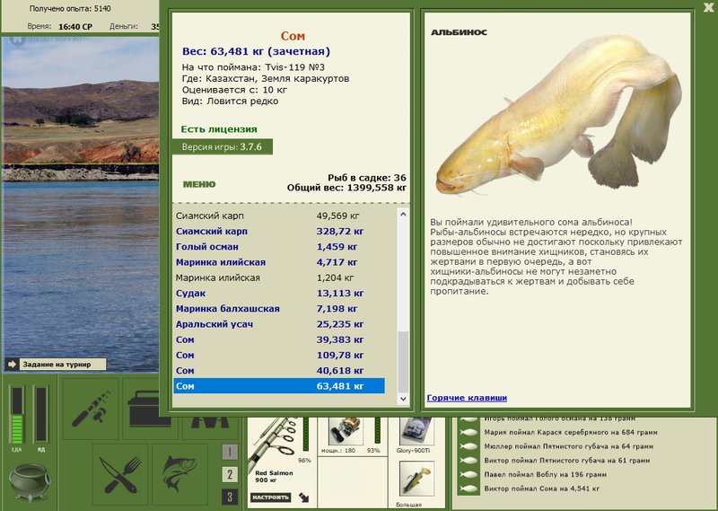Click the Большая lure thumbnail
This screenshot has width=718, height=511.
click(x=416, y=479)
